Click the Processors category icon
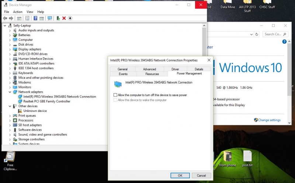Screen dimensions: 295x183 coord(15,120)
